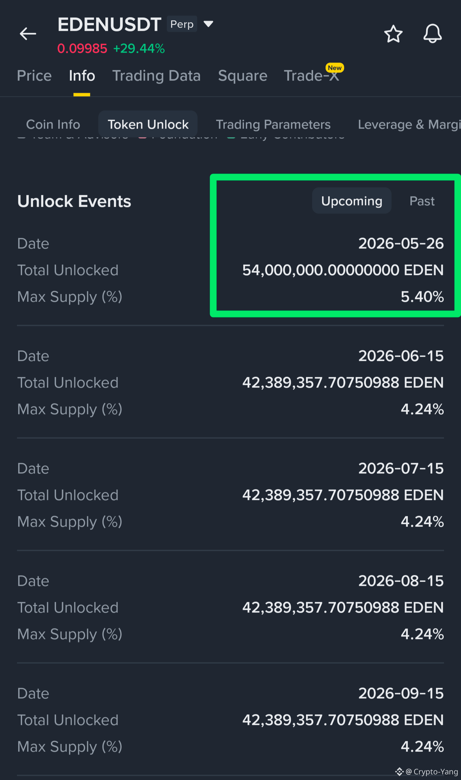This screenshot has height=780, width=461.
Task: Open the Trade-X tab
Action: [311, 76]
